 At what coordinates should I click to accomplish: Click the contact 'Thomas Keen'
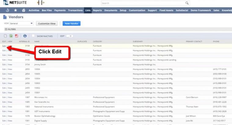point(192,107)
